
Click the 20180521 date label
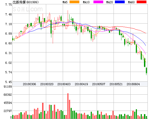(x=116, y=84)
